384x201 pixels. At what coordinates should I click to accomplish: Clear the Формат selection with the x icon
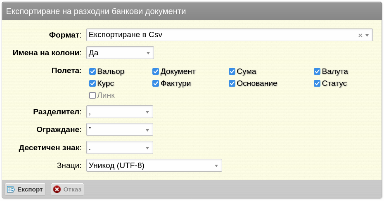pyautogui.click(x=360, y=35)
